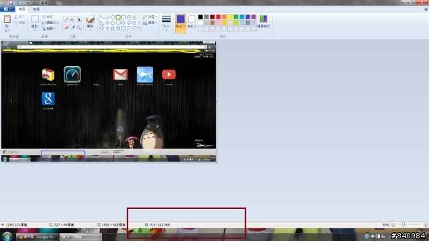Switch to the View (檢視) tab

tap(36, 9)
